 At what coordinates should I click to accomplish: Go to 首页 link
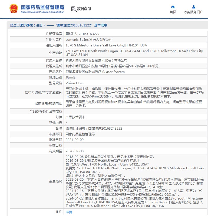pos(173,12)
